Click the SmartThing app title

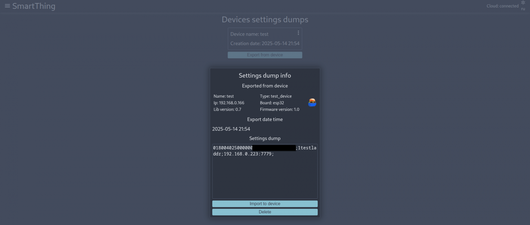coord(34,6)
